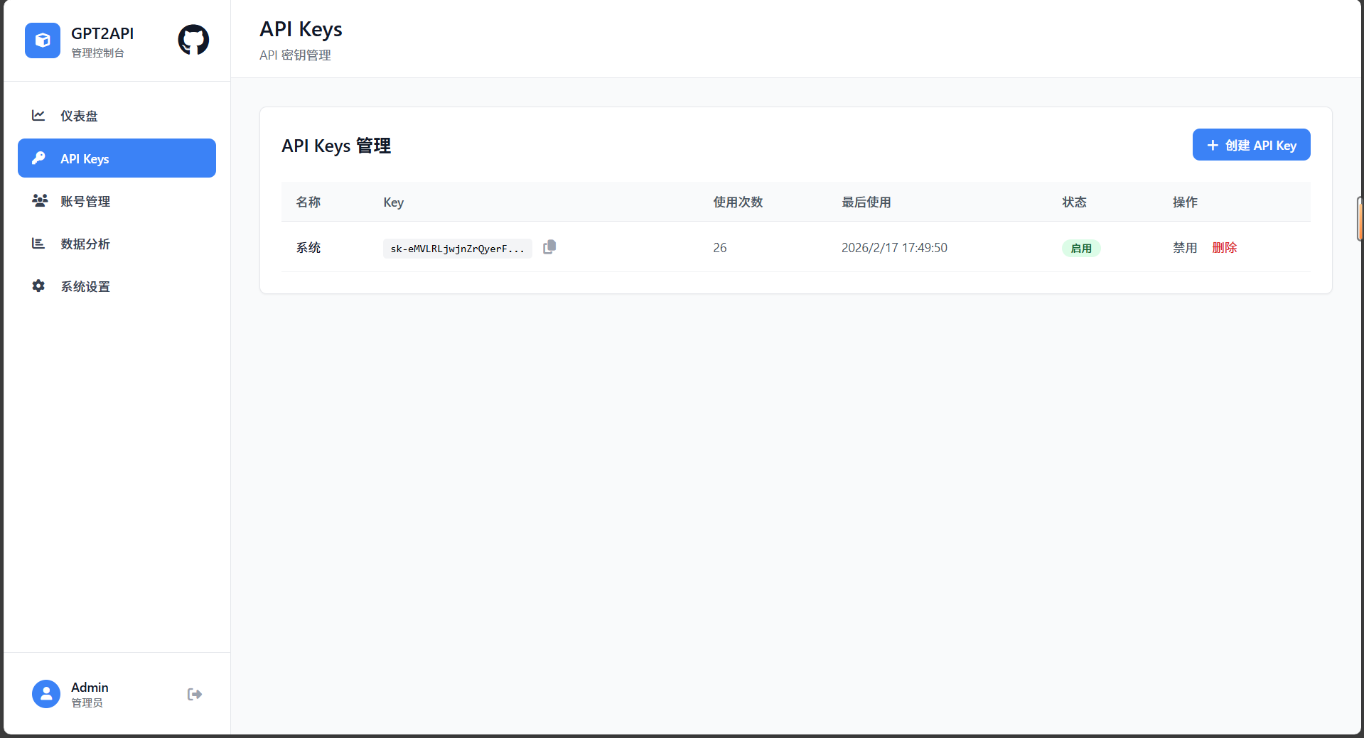Delete the 系统 key via 删除 link
The height and width of the screenshot is (738, 1364).
[x=1224, y=247]
